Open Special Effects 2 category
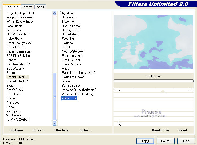Image resolution: width=197 pixels, height=145 pixels. coord(17,81)
